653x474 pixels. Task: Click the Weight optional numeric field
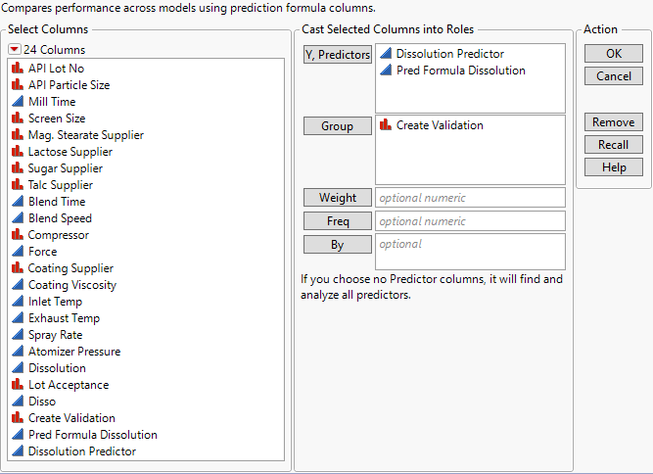pos(470,198)
